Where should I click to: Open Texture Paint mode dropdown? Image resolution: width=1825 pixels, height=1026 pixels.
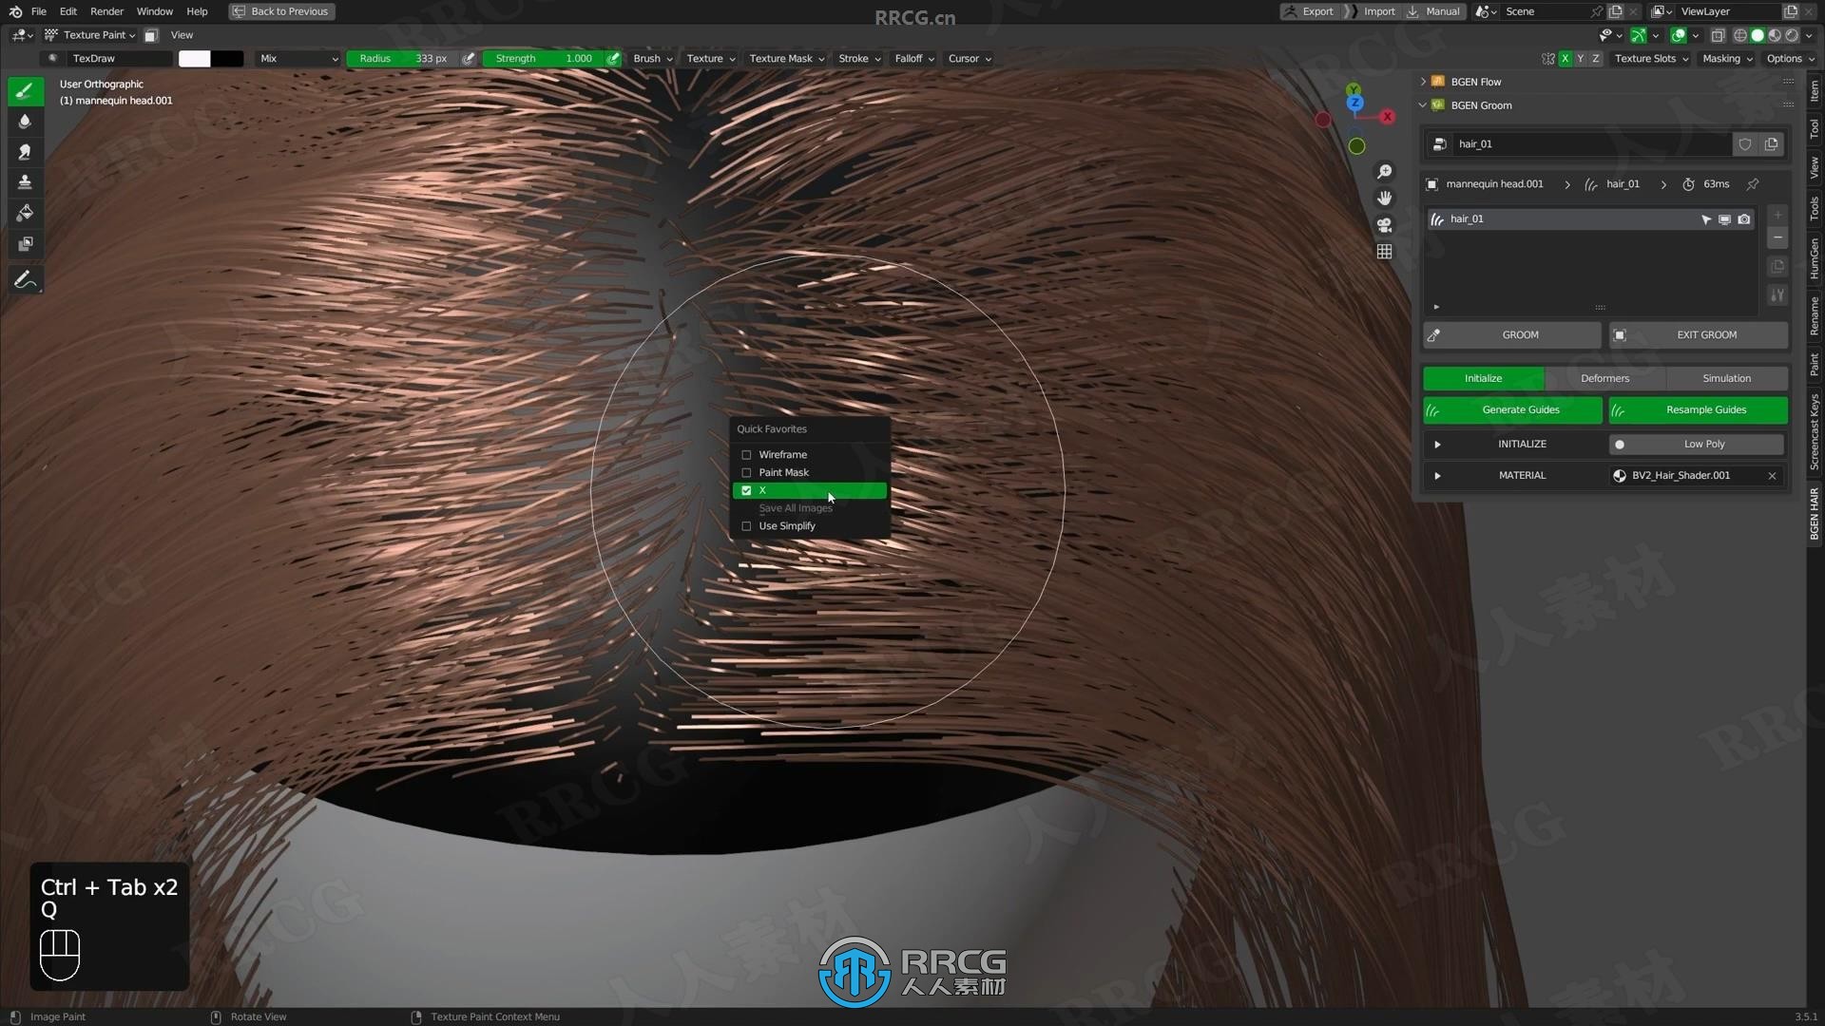coord(90,35)
